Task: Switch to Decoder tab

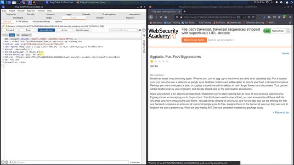Action: 31,14
